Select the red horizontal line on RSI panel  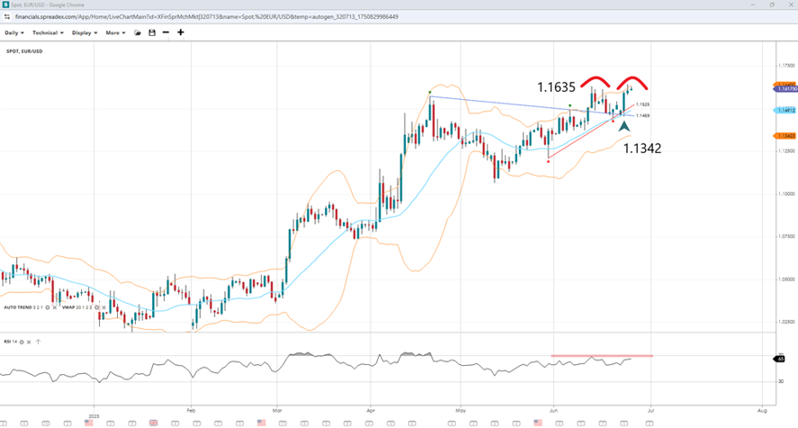(x=601, y=356)
